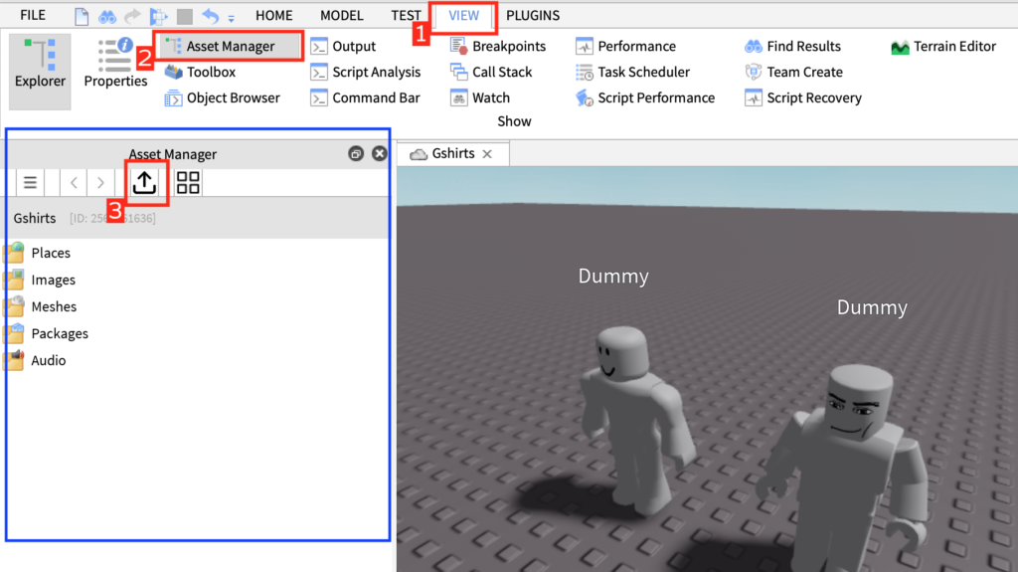This screenshot has width=1018, height=572.
Task: Switch to the VIEW ribbon tab
Action: pos(463,16)
